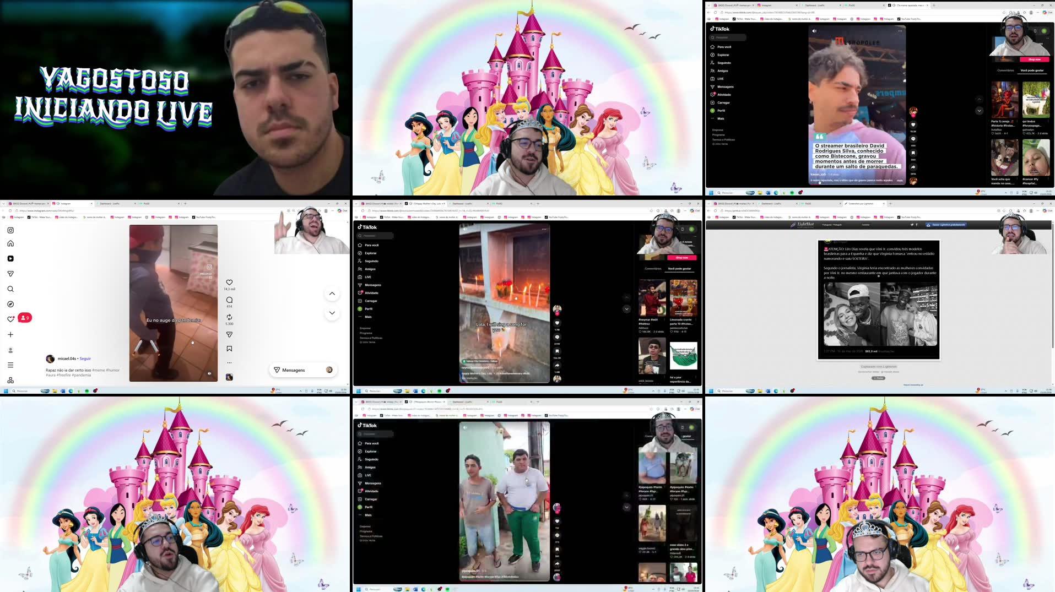Open the Meta apps icon at Instagram sidebar bottom

(10, 380)
